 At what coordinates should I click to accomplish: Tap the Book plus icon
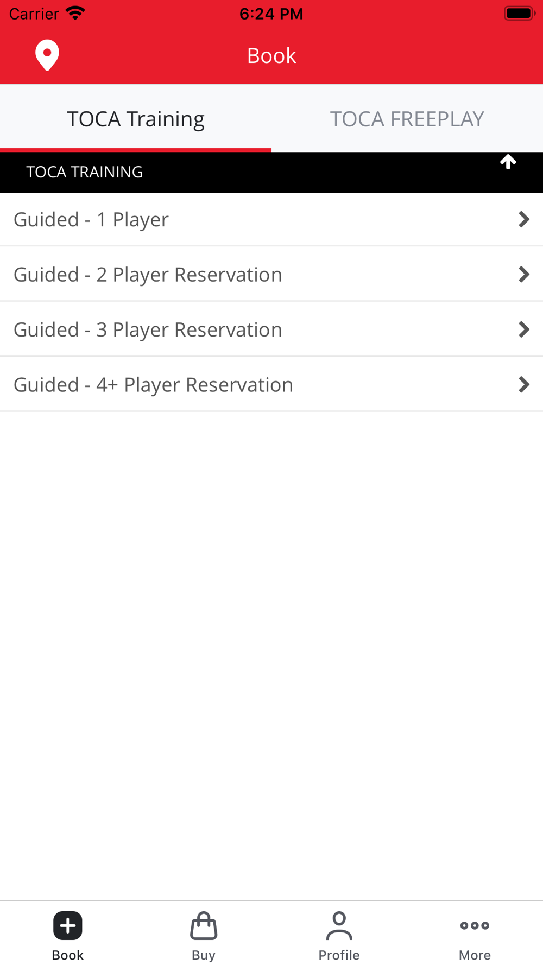68,925
